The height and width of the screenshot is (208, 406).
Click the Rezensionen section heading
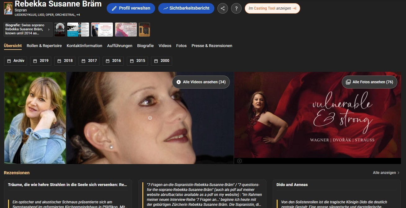coord(17,173)
